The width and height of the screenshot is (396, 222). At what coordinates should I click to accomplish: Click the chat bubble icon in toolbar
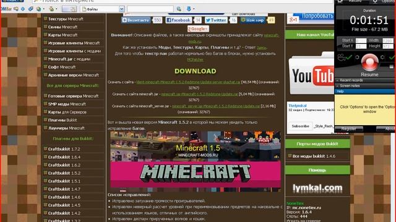pos(16,9)
